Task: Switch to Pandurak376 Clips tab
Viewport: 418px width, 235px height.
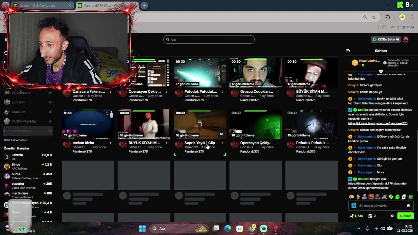Action: [107, 6]
